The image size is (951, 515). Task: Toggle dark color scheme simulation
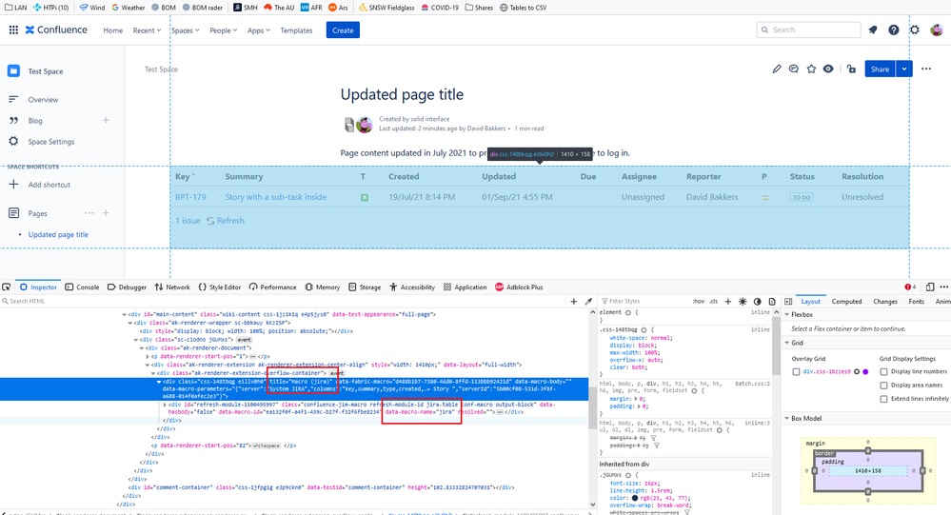(x=757, y=301)
